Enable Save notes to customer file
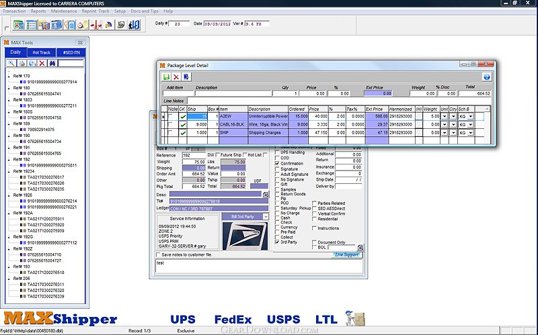538x335 pixels. [158, 254]
